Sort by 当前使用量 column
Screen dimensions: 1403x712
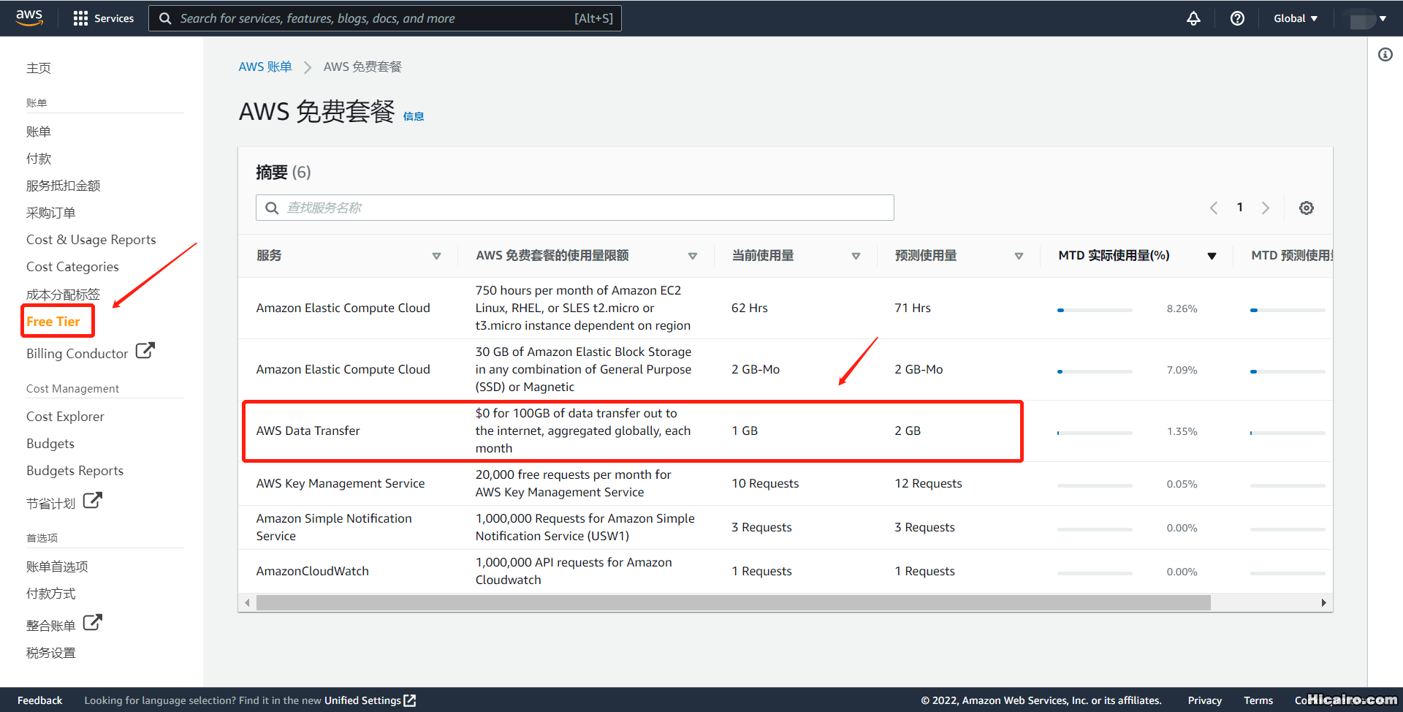tap(856, 256)
